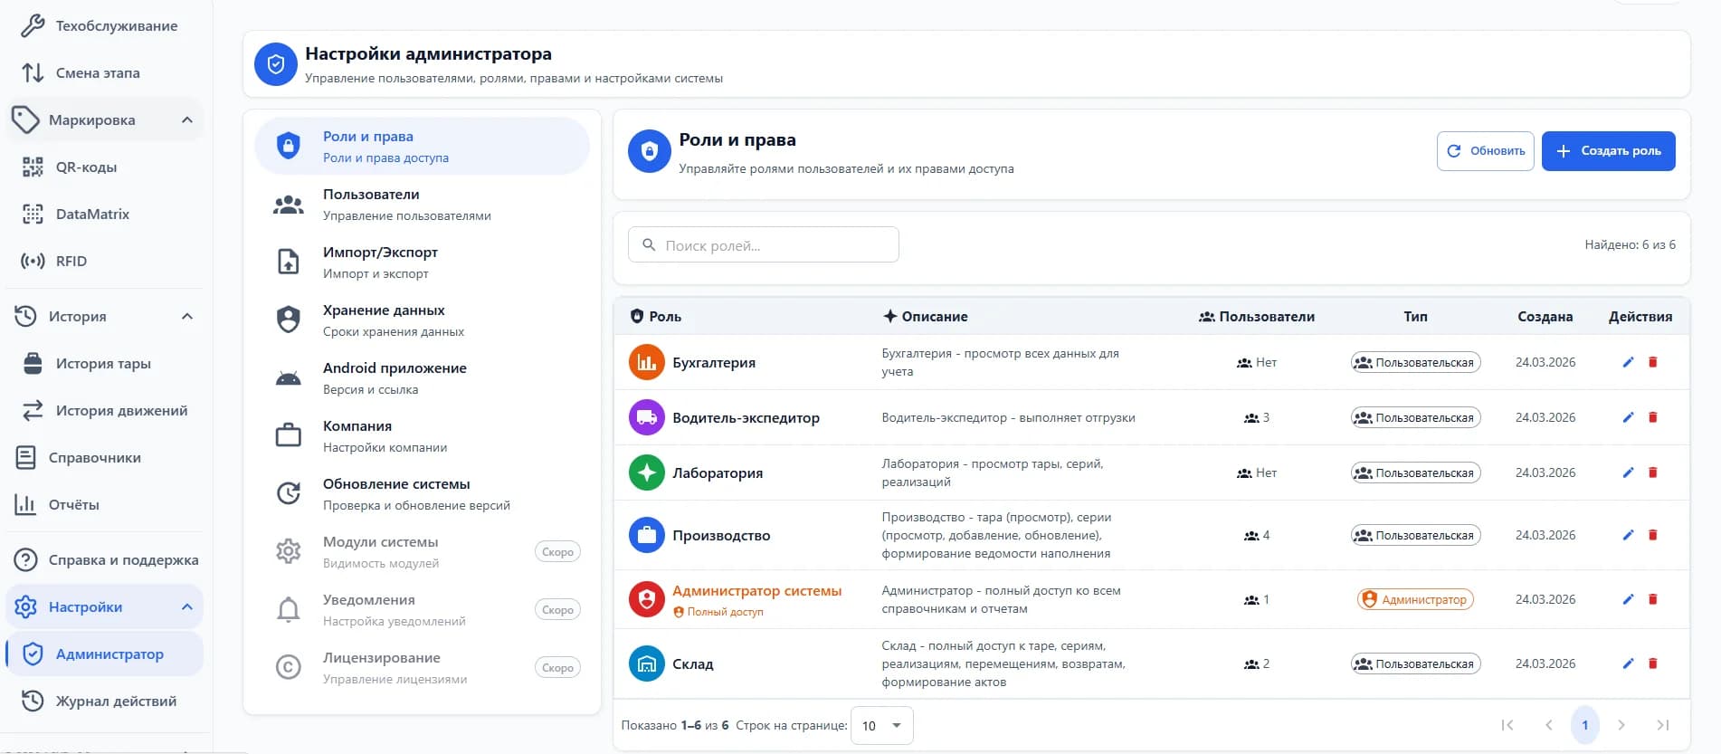Edit the Производство role pencil icon
Screen dimensions: 1721x754
(x=1628, y=535)
